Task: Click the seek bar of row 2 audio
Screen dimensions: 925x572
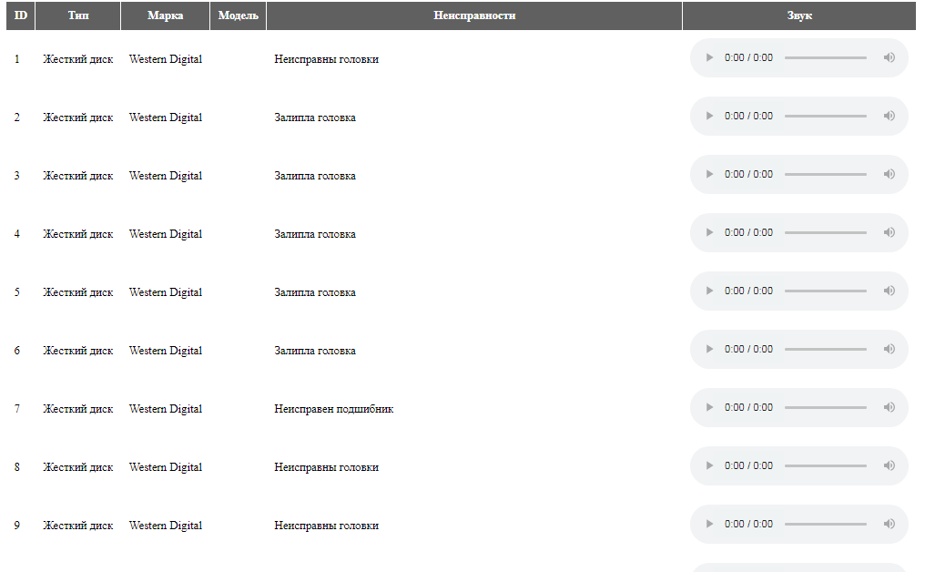Action: 825,117
